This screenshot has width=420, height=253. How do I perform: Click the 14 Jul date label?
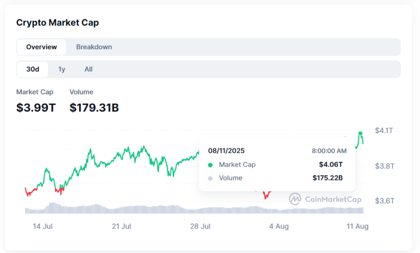click(43, 226)
